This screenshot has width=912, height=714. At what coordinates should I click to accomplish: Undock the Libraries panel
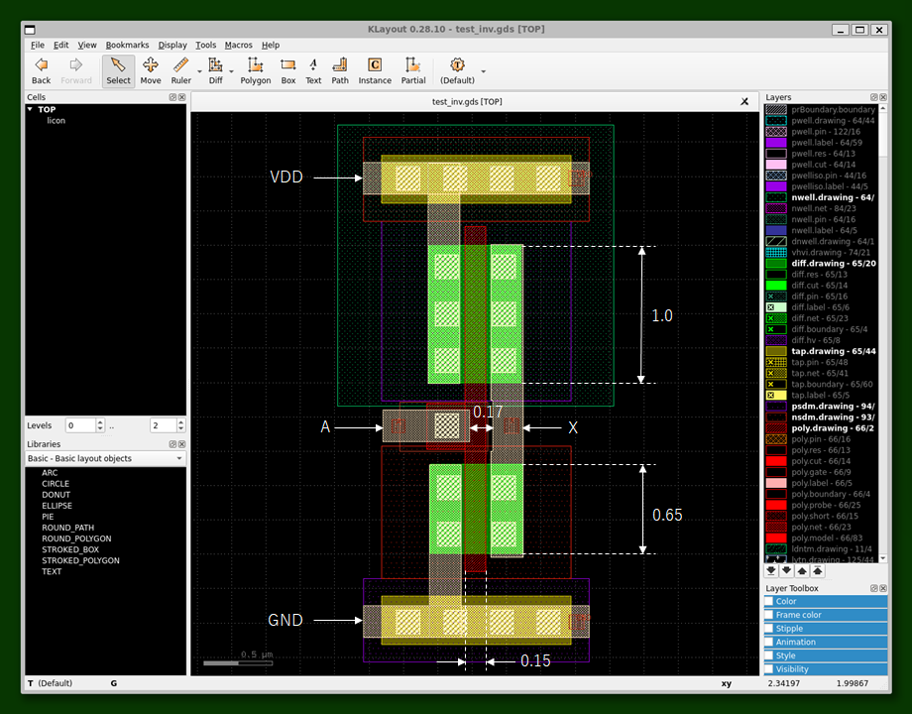point(172,444)
